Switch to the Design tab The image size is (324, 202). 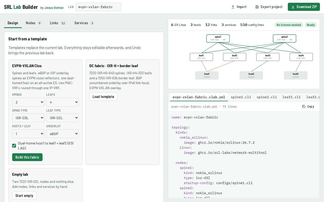(x=13, y=23)
